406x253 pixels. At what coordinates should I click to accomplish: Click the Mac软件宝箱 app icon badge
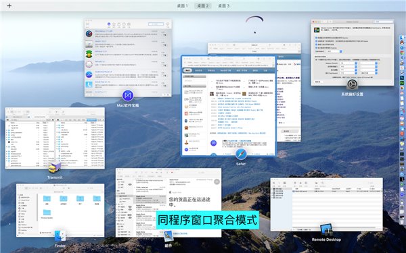[128, 96]
